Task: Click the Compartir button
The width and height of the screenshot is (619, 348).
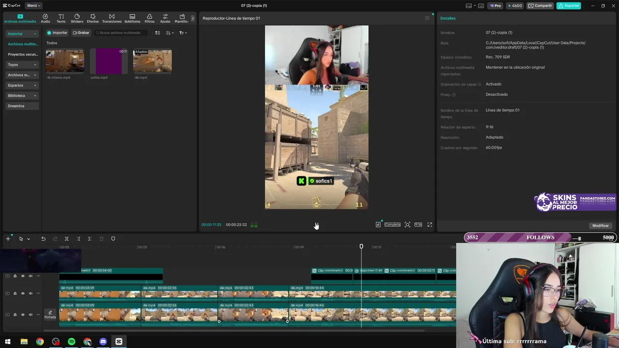Action: point(540,6)
